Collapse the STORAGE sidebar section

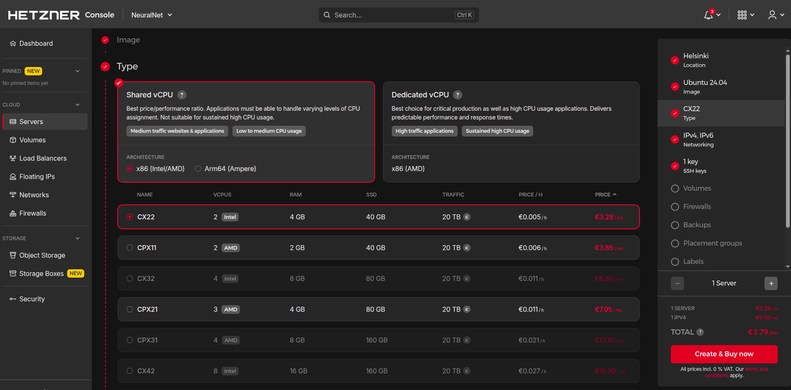78,238
